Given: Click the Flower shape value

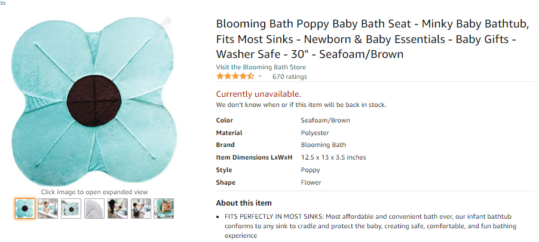Looking at the screenshot, I should pos(311,182).
